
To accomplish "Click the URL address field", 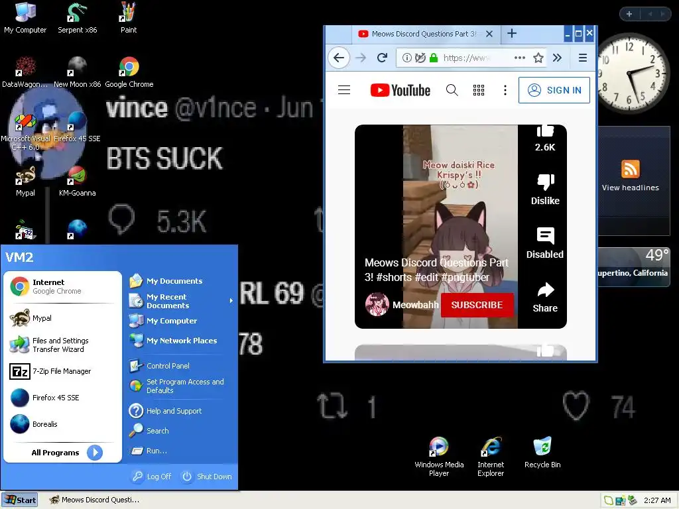I will [466, 58].
